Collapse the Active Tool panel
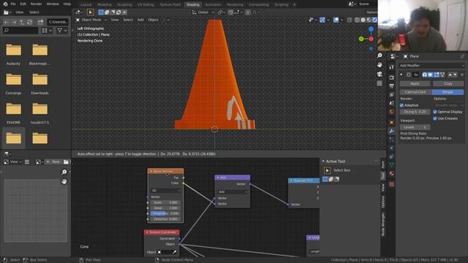The width and height of the screenshot is (468, 263). (x=323, y=161)
